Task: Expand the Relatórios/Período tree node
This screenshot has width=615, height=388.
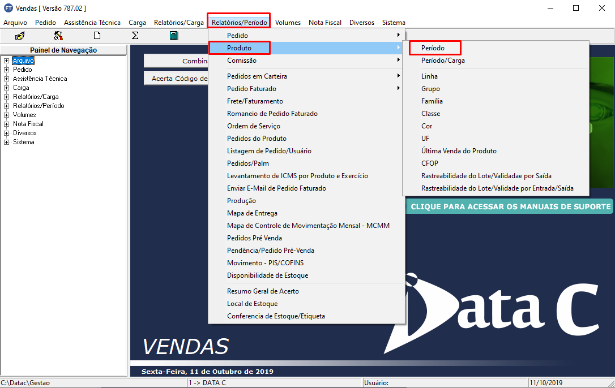Action: coord(6,106)
